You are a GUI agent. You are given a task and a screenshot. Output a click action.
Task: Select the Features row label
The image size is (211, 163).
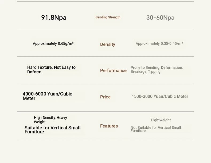(x=109, y=126)
